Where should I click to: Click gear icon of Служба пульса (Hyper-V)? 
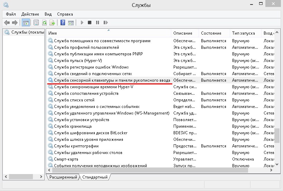click(51, 60)
